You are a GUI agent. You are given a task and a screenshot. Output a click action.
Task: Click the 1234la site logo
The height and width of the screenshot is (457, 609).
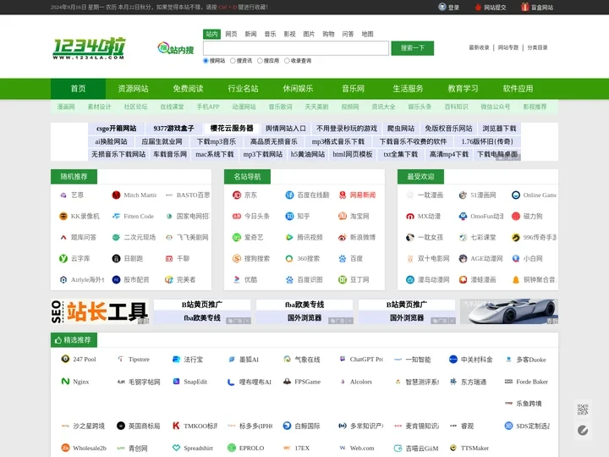89,48
